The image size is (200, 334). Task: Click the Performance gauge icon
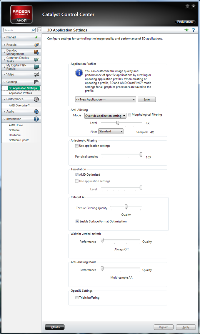coord(36,99)
